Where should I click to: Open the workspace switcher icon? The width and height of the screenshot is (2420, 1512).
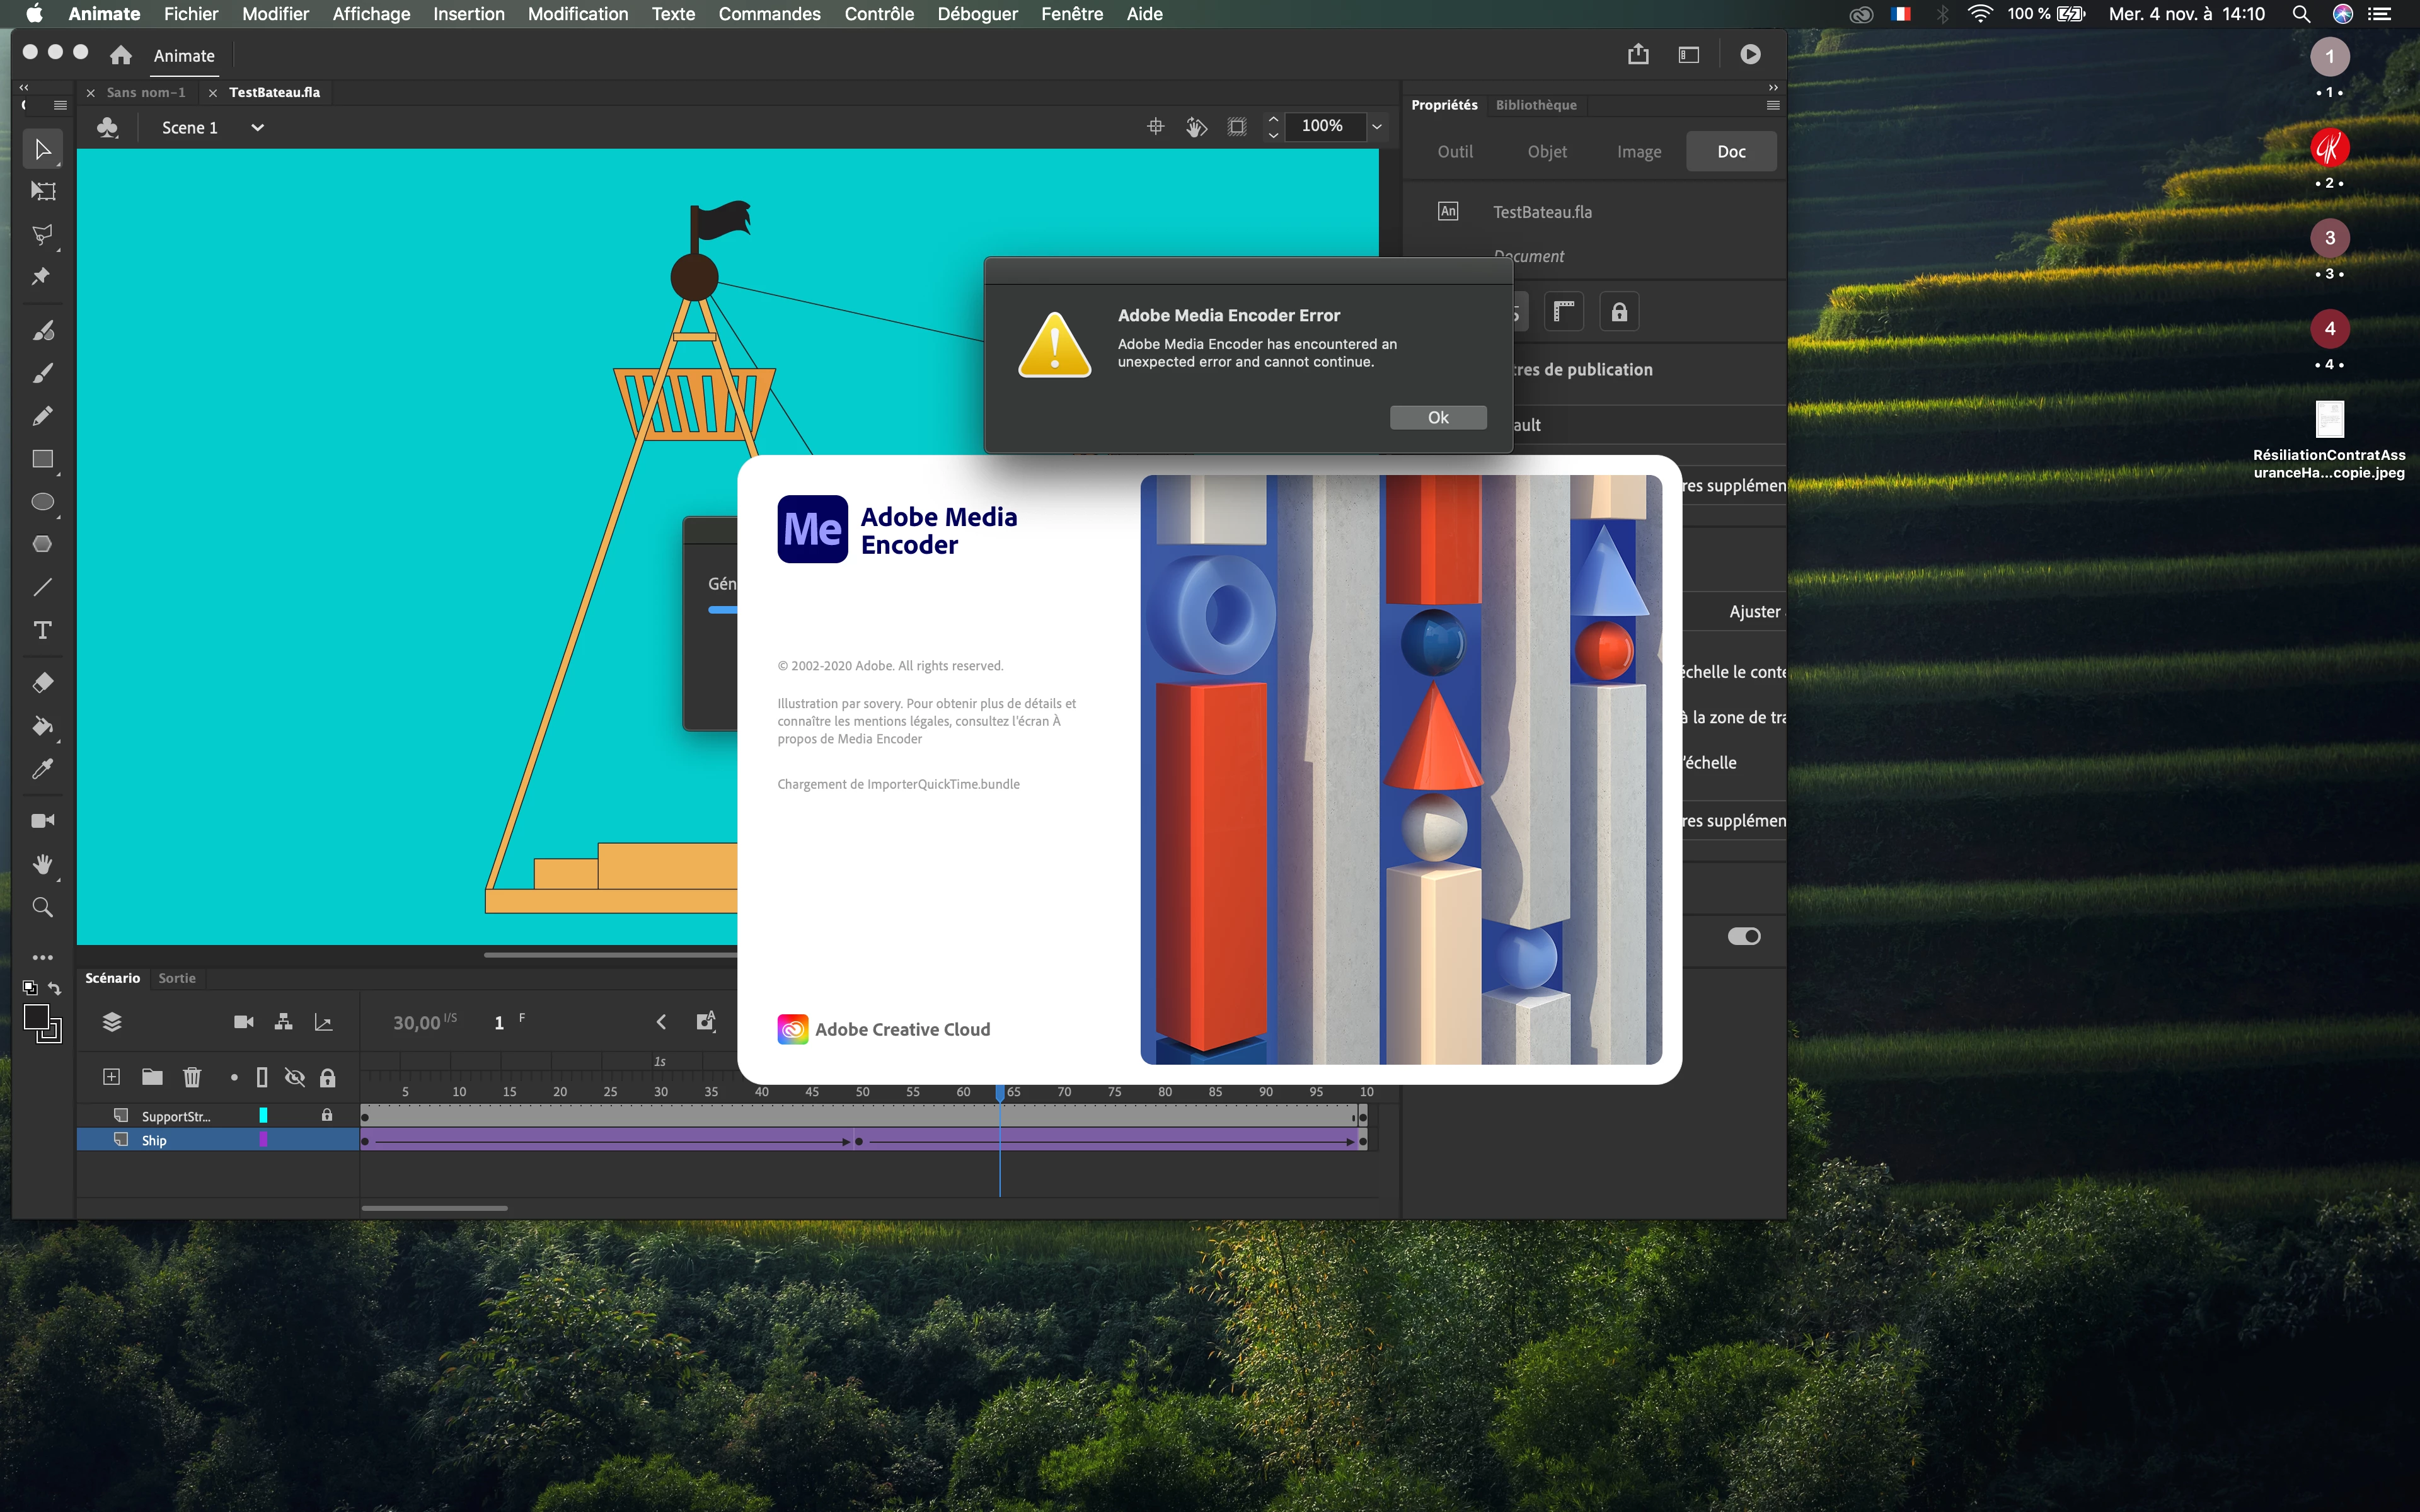click(1689, 55)
